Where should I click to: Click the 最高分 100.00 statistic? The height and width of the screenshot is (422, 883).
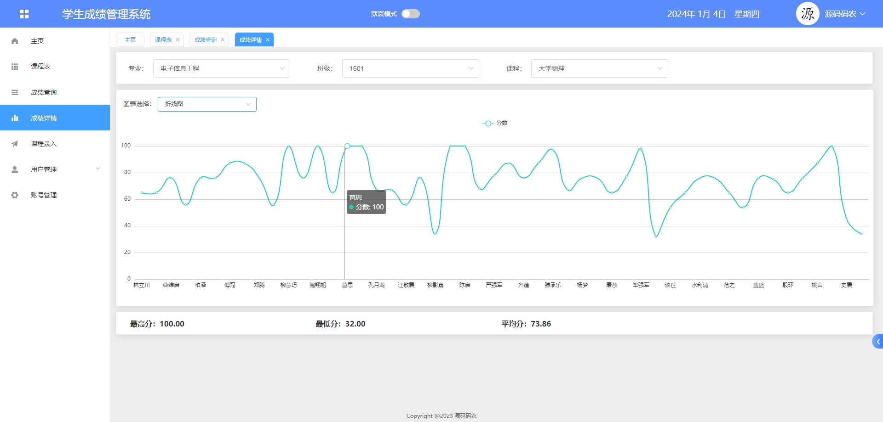coord(157,324)
